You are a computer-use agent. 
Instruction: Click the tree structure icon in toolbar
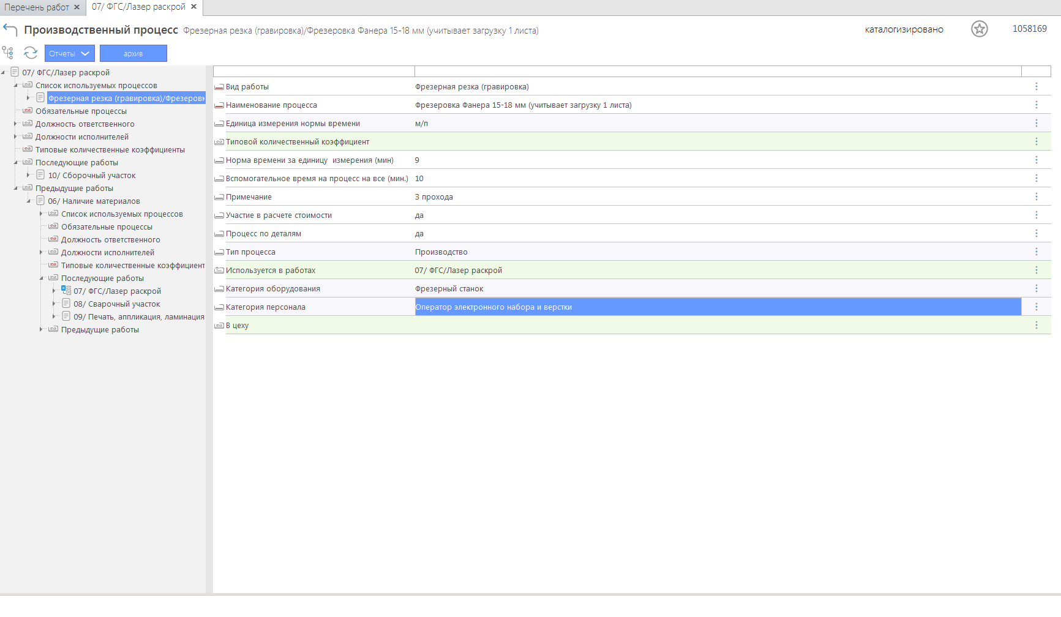point(8,53)
